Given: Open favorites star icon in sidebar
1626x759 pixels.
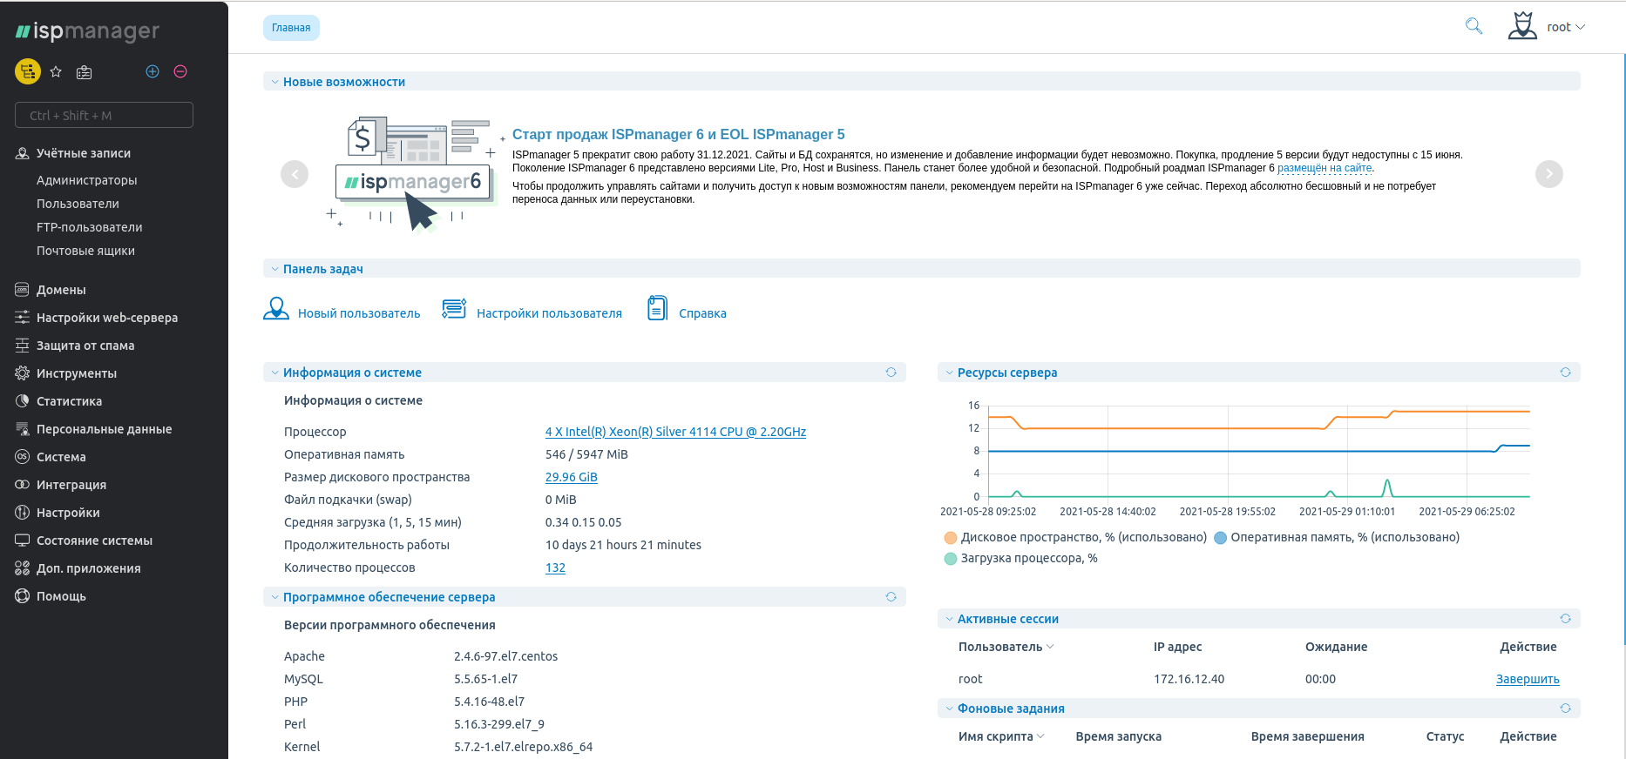Looking at the screenshot, I should click(x=56, y=72).
